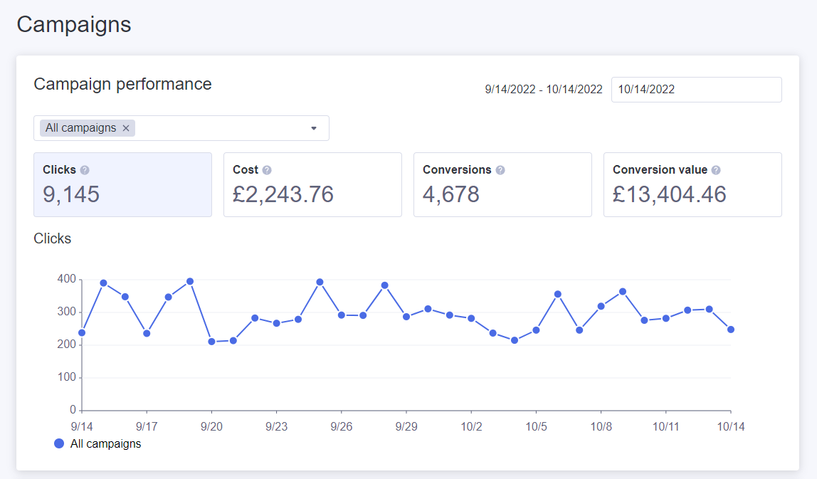817x479 pixels.
Task: Toggle the All campaigns legend item
Action: (x=98, y=443)
